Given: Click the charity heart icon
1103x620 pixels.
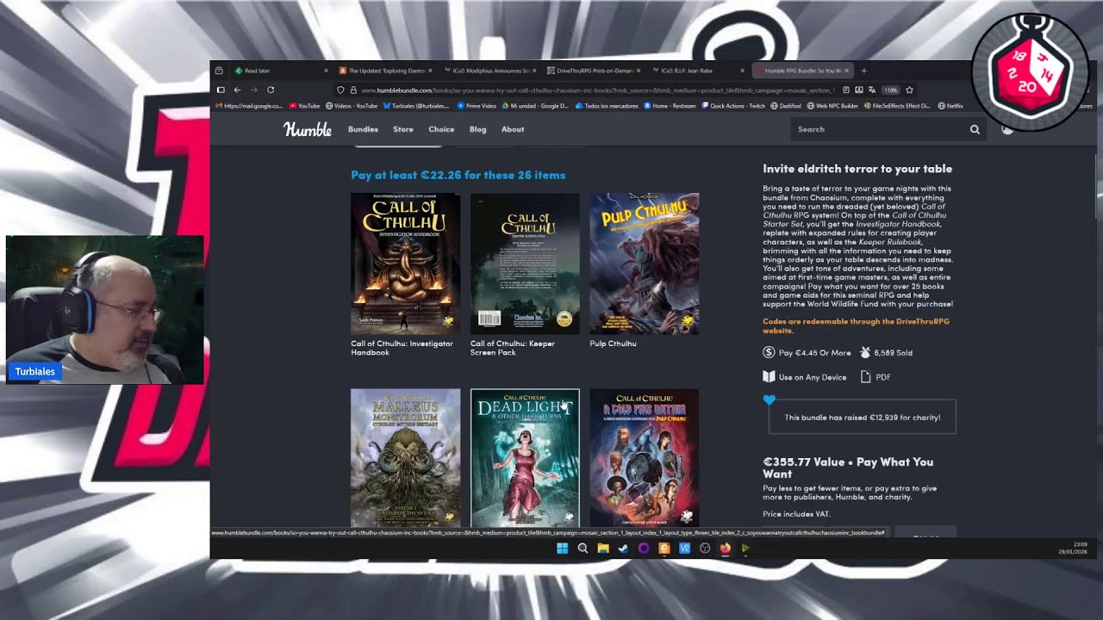Looking at the screenshot, I should click(770, 400).
